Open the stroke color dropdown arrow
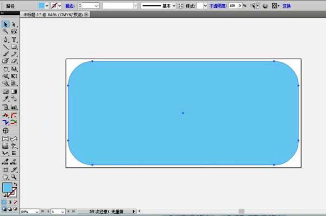This screenshot has width=326, height=216. (x=60, y=6)
